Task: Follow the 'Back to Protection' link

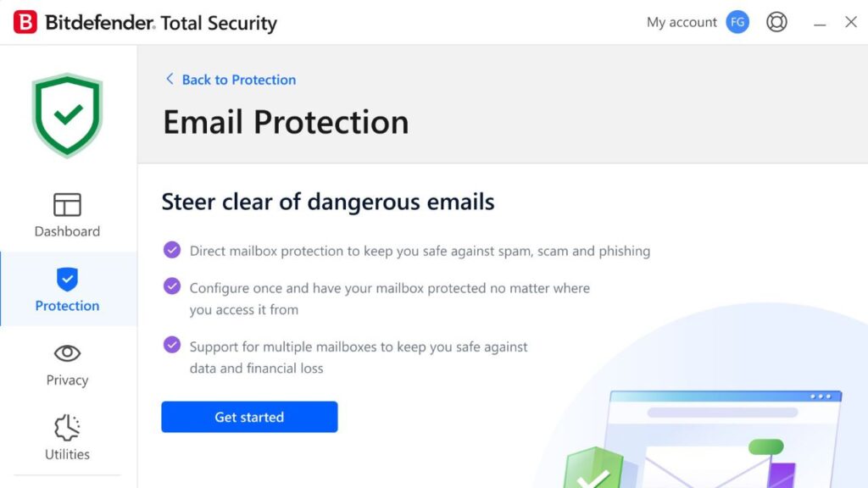Action: (x=237, y=79)
